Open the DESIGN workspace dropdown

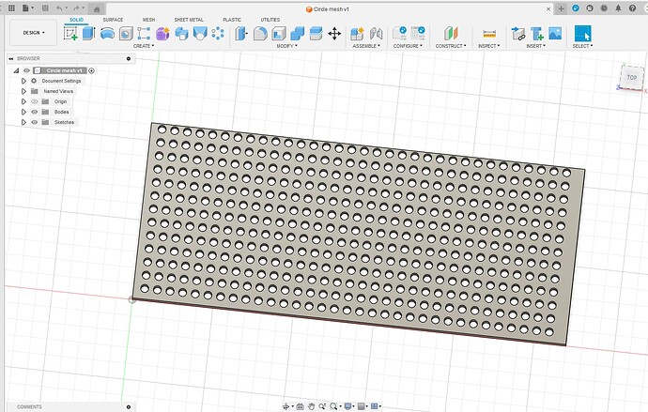(34, 33)
